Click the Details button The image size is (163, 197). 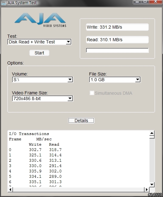(81, 121)
